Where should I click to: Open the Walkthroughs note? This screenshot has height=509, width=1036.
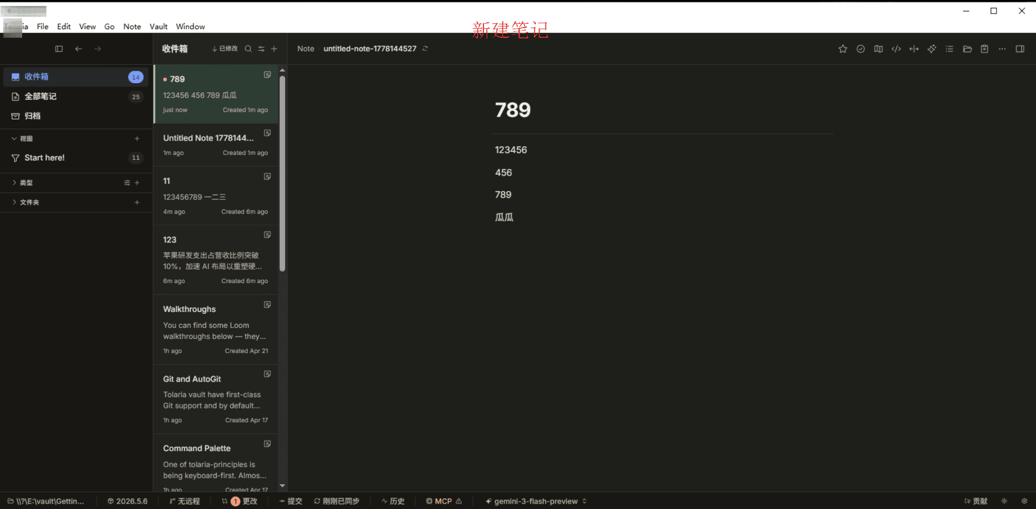click(216, 329)
